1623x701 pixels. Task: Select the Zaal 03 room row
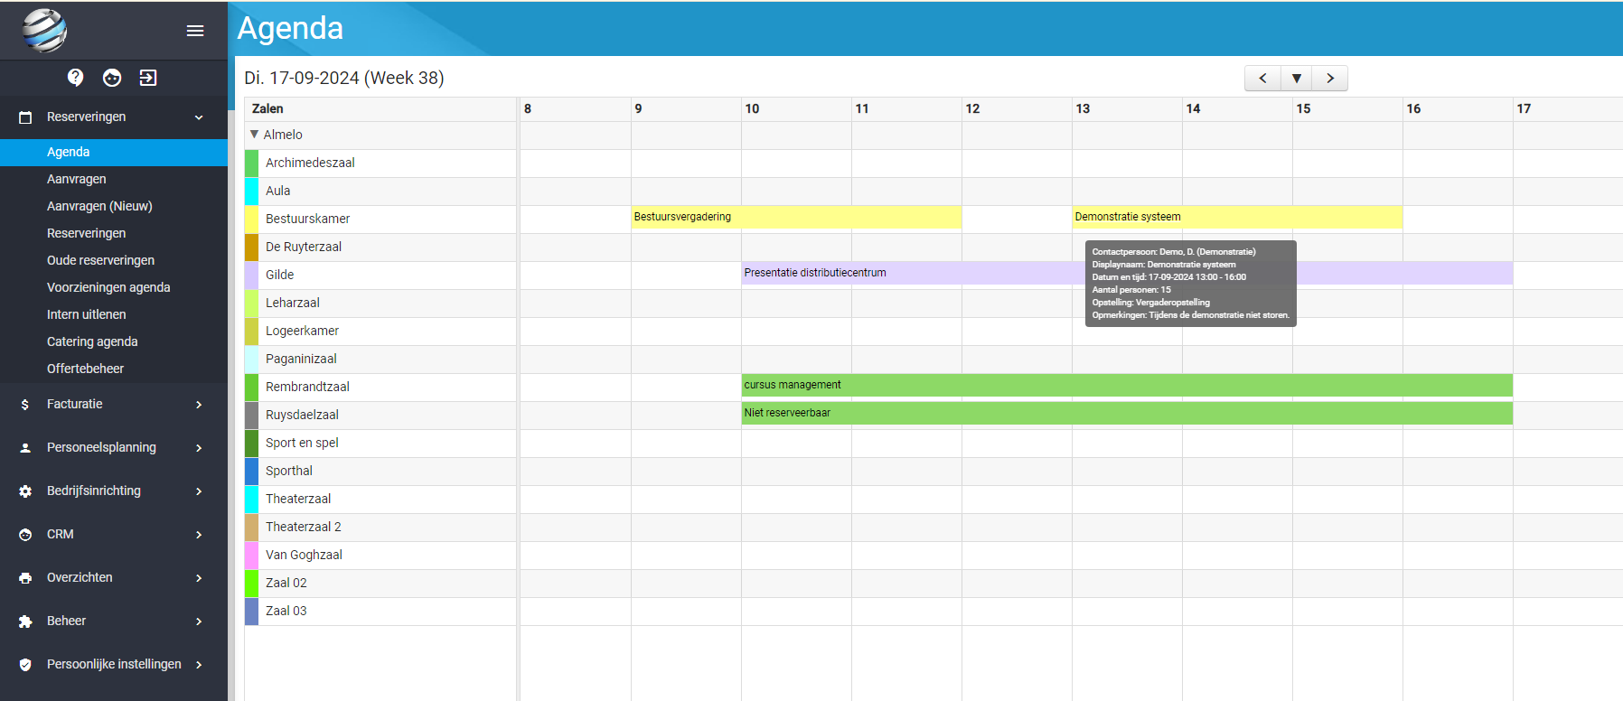coord(380,612)
